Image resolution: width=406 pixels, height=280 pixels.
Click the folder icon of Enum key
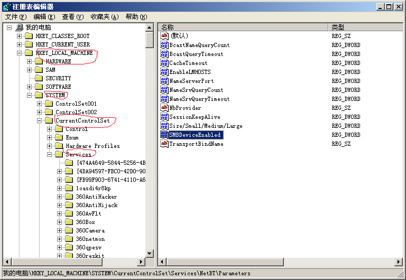pyautogui.click(x=59, y=137)
